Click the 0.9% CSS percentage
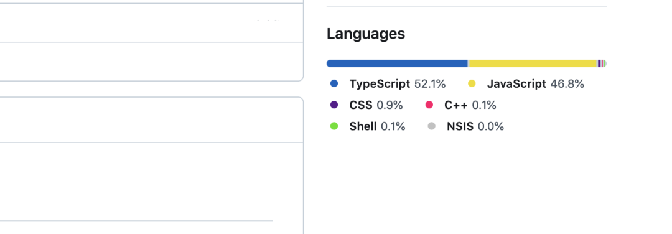 390,105
